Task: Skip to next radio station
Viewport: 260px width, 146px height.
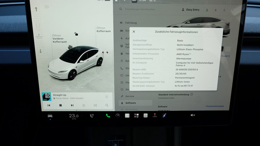Action: 72,105
